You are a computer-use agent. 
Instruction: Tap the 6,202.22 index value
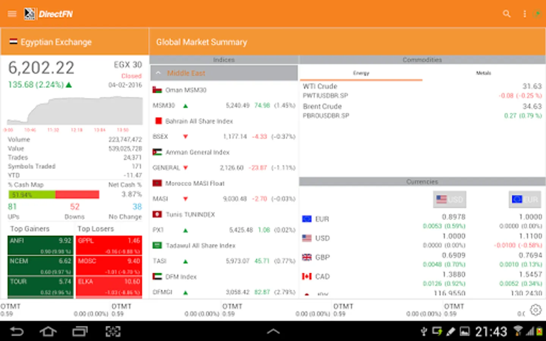[41, 68]
